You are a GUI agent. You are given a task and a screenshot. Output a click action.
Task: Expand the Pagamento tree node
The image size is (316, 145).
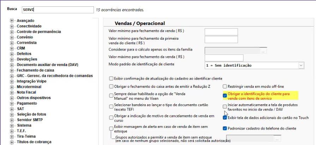click(x=12, y=103)
